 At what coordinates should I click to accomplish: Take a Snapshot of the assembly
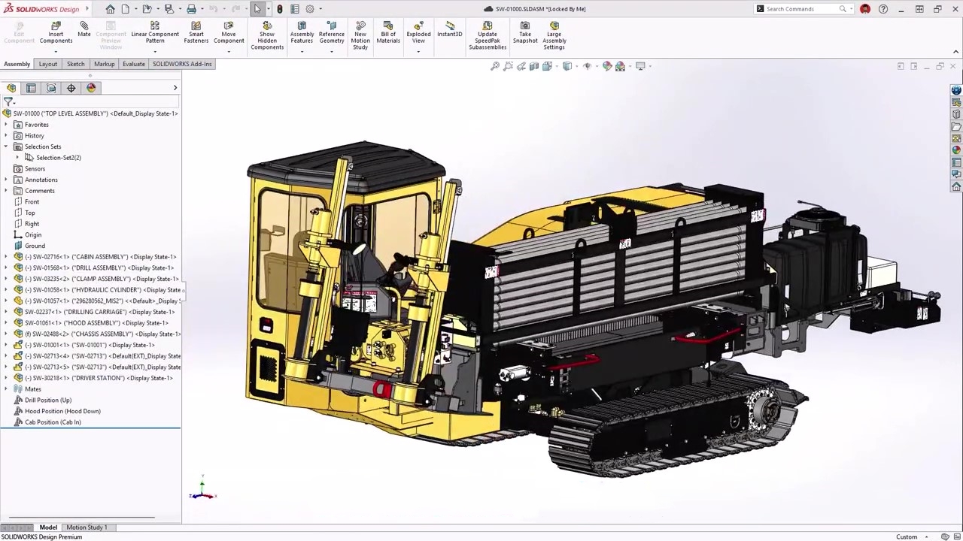[x=524, y=33]
